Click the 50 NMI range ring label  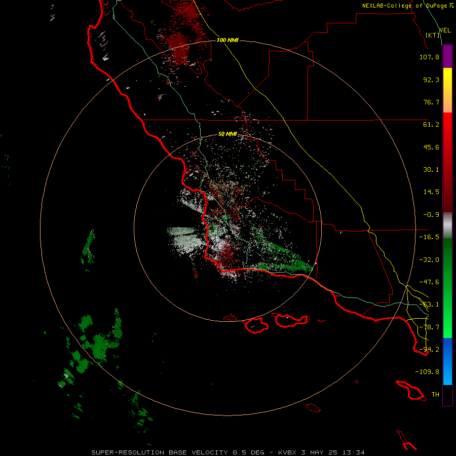coord(227,134)
